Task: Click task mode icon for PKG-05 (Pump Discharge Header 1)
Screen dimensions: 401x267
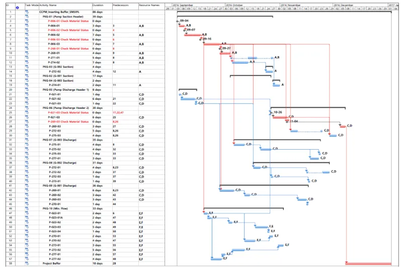Action: pyautogui.click(x=27, y=90)
